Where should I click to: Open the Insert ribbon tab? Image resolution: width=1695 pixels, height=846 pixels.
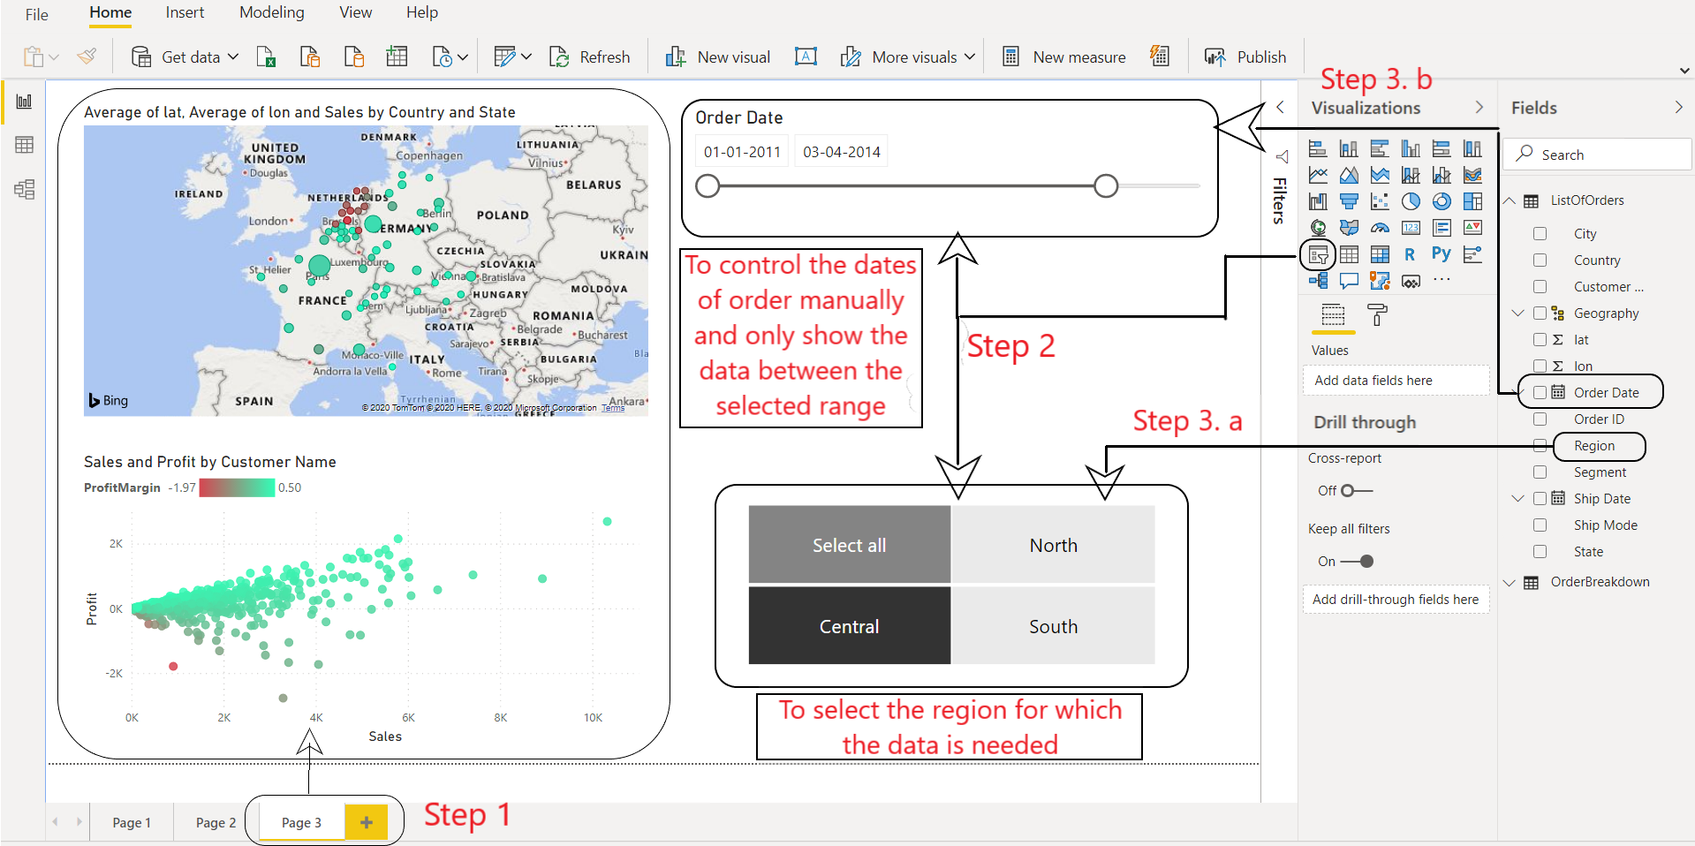point(185,12)
